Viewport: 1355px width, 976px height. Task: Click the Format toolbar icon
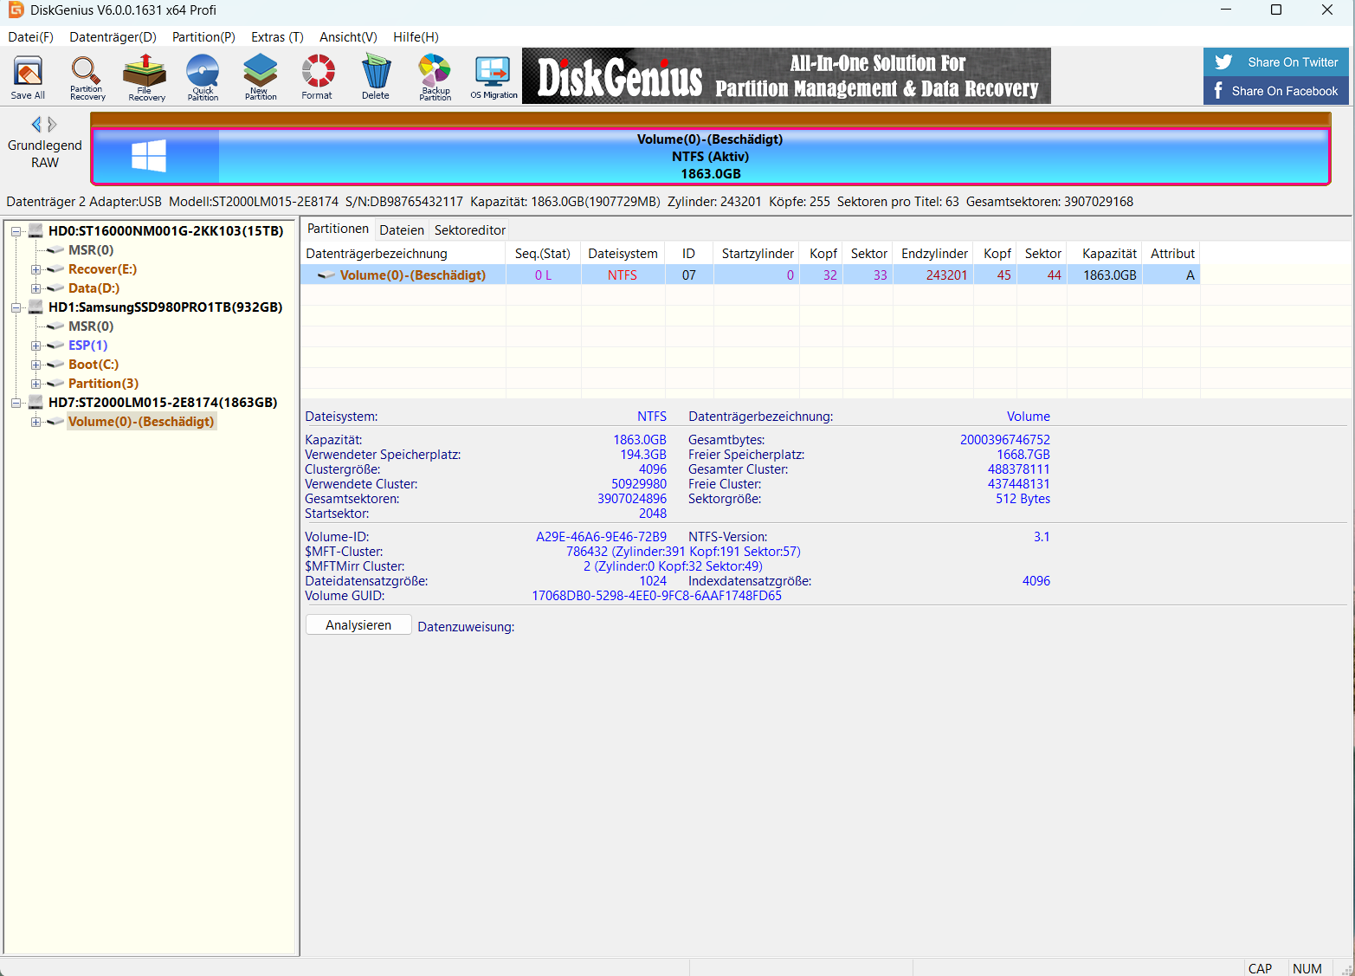click(x=317, y=77)
